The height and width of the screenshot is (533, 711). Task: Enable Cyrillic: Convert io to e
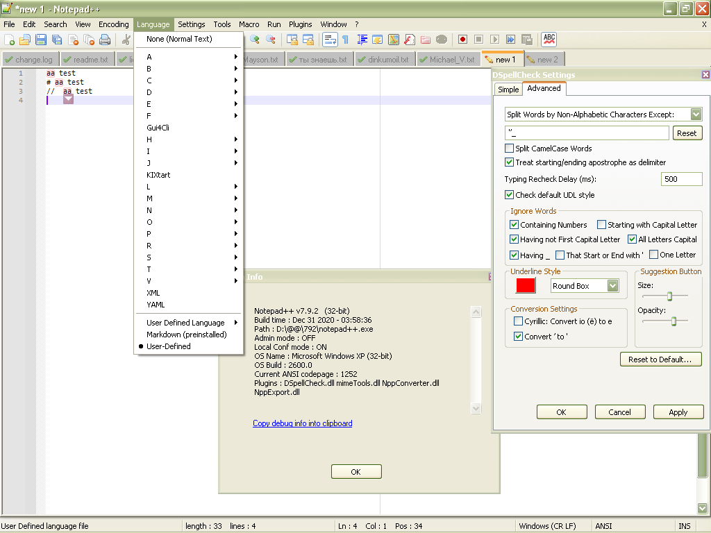point(518,321)
